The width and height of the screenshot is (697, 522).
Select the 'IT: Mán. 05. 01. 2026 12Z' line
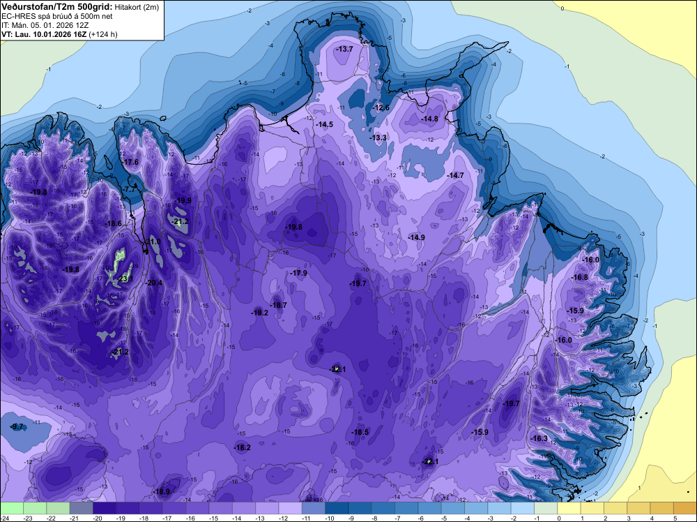45,25
